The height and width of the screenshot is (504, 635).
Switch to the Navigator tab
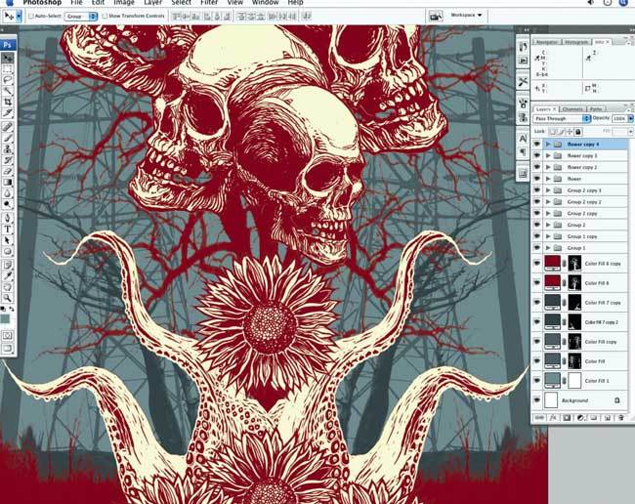(547, 42)
